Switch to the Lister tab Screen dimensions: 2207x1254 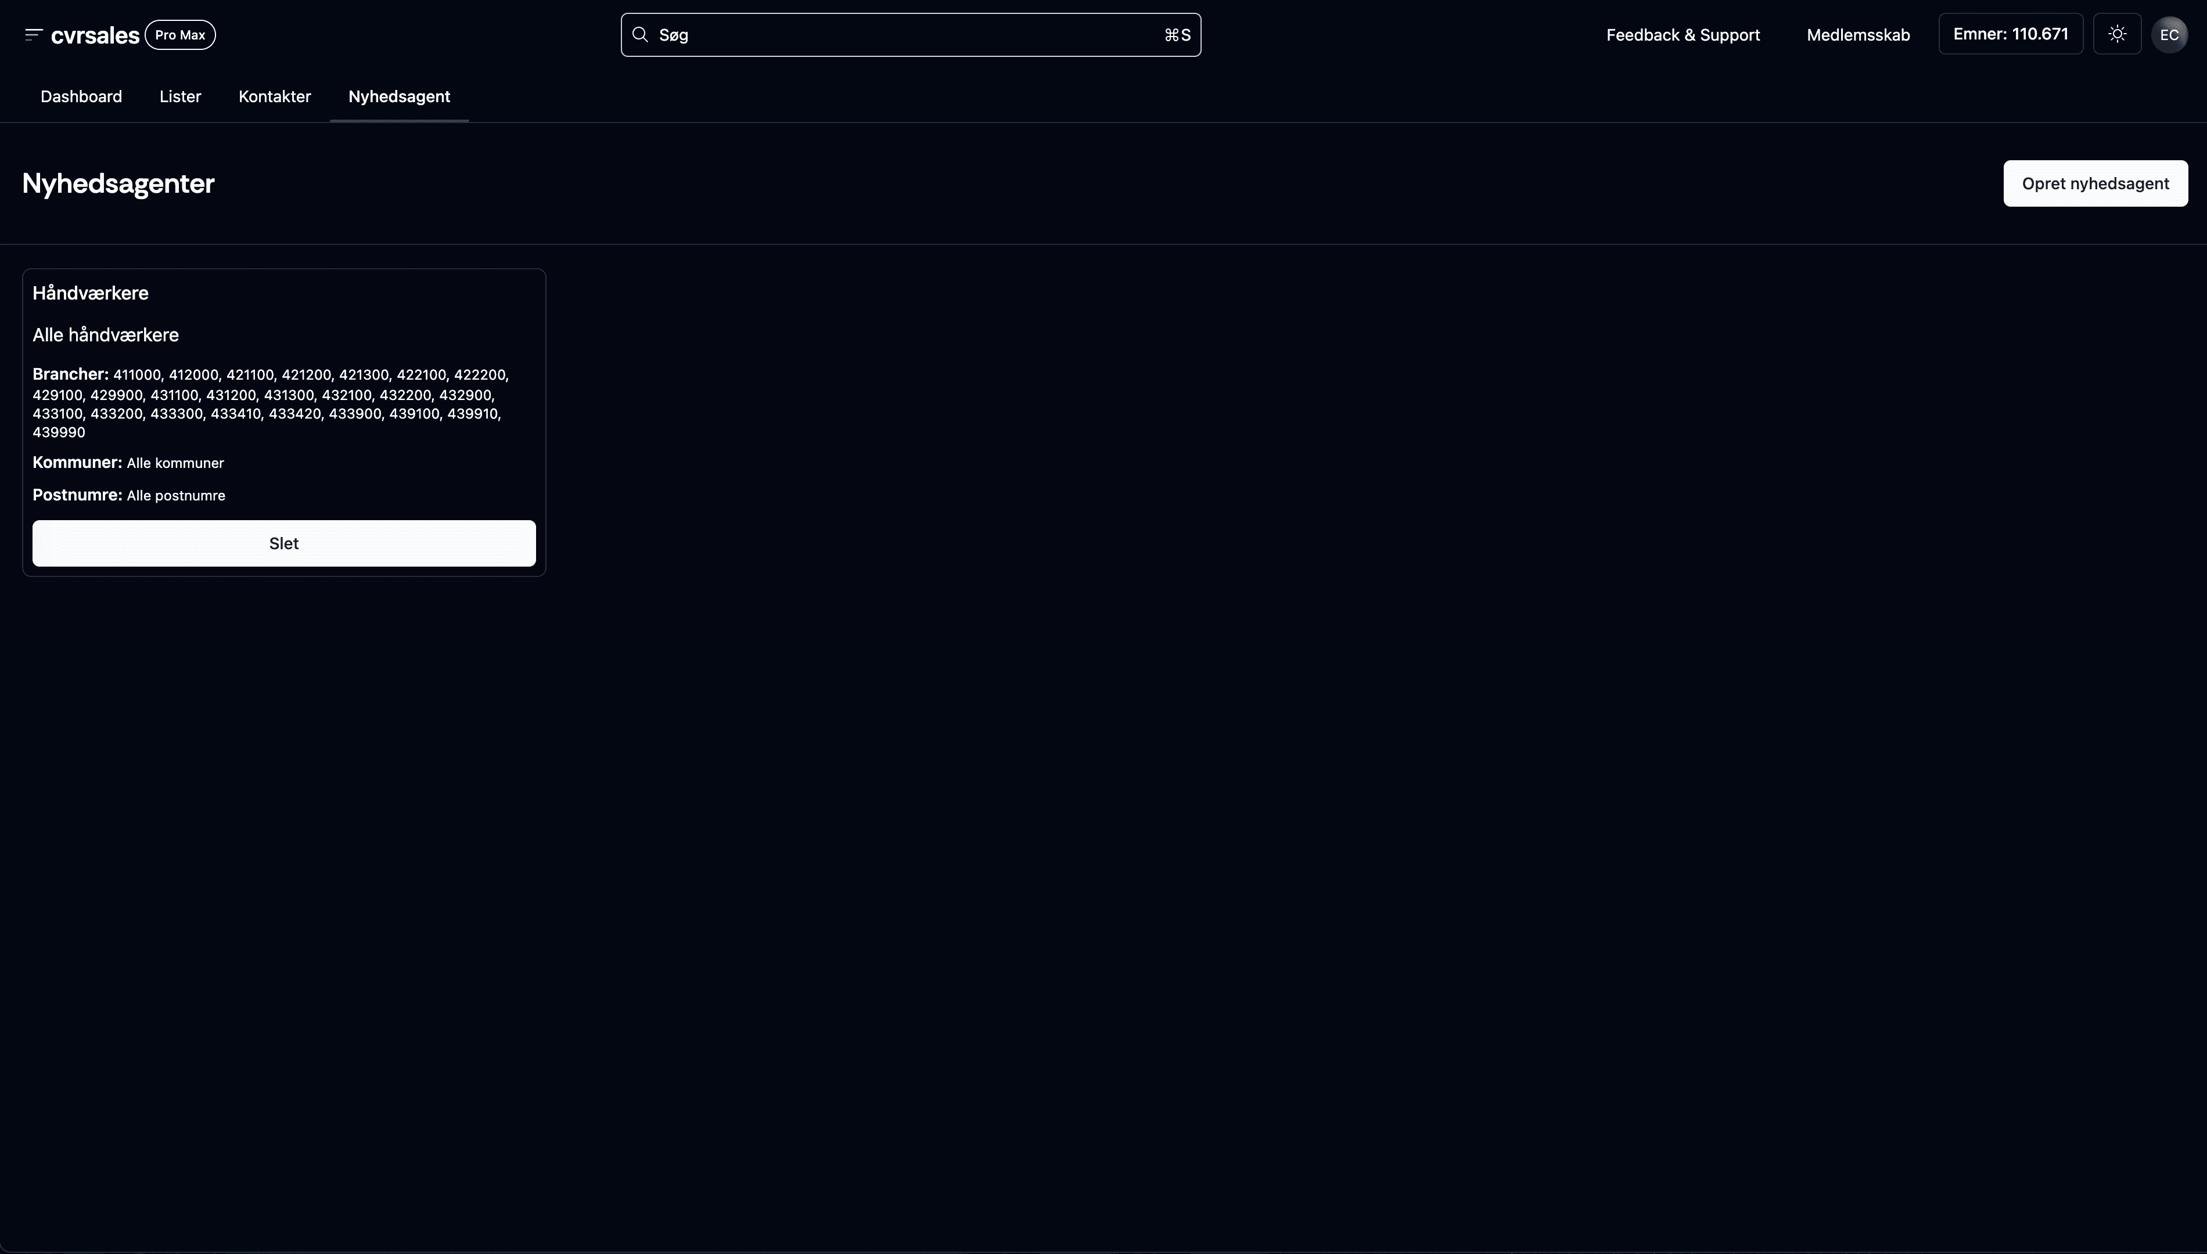point(180,96)
